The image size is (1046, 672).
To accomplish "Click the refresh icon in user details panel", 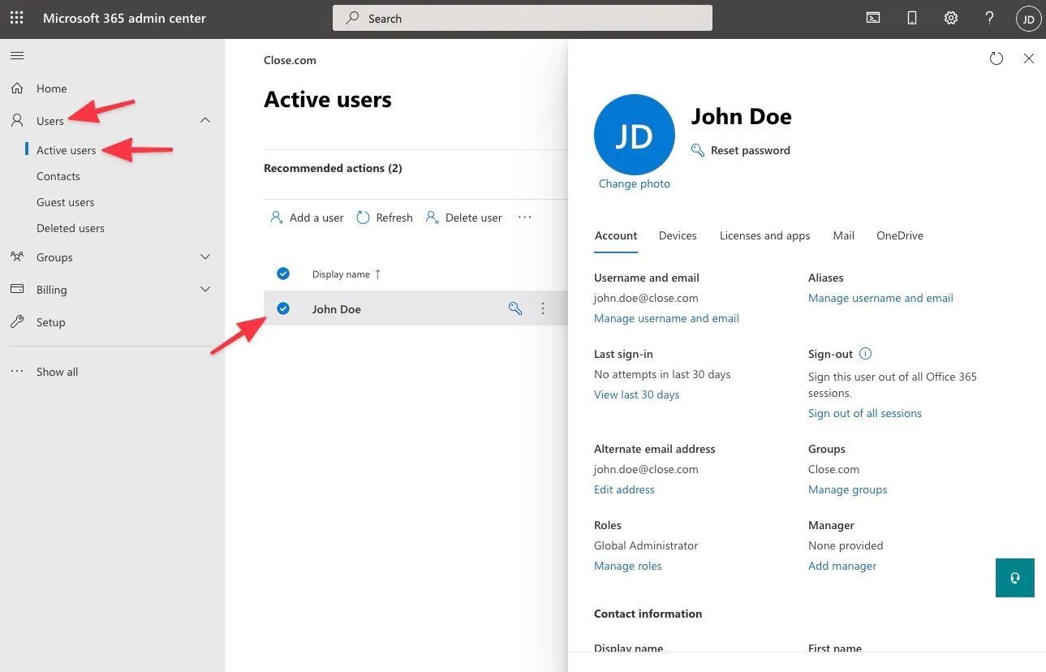I will [996, 58].
